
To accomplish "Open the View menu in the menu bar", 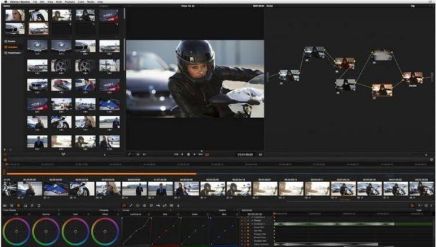I will pos(50,1).
